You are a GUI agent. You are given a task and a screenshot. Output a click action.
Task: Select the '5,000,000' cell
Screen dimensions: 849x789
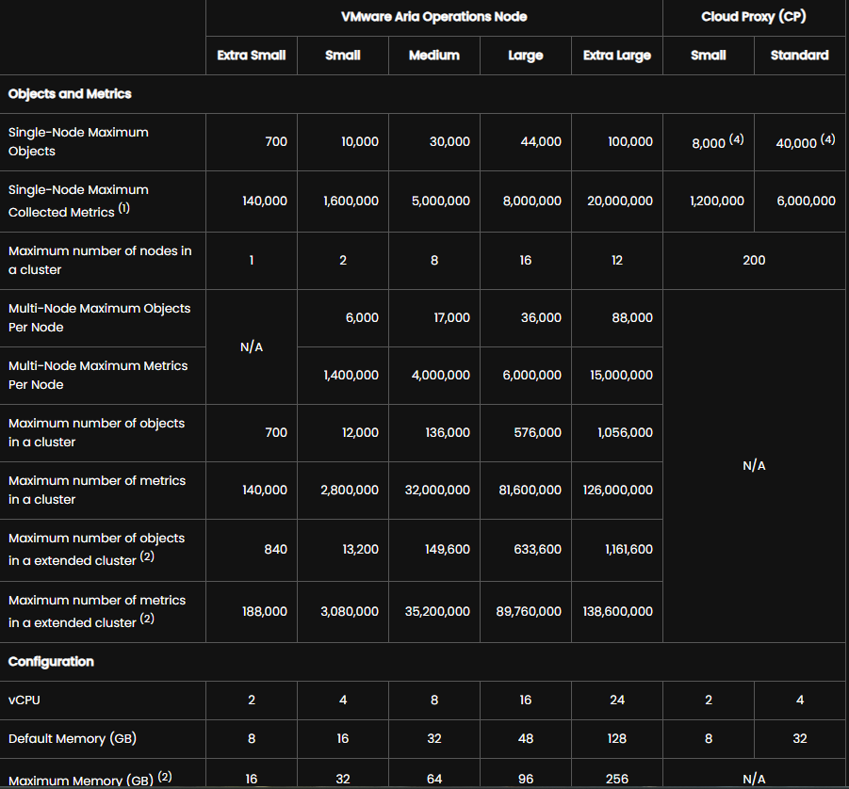(441, 201)
